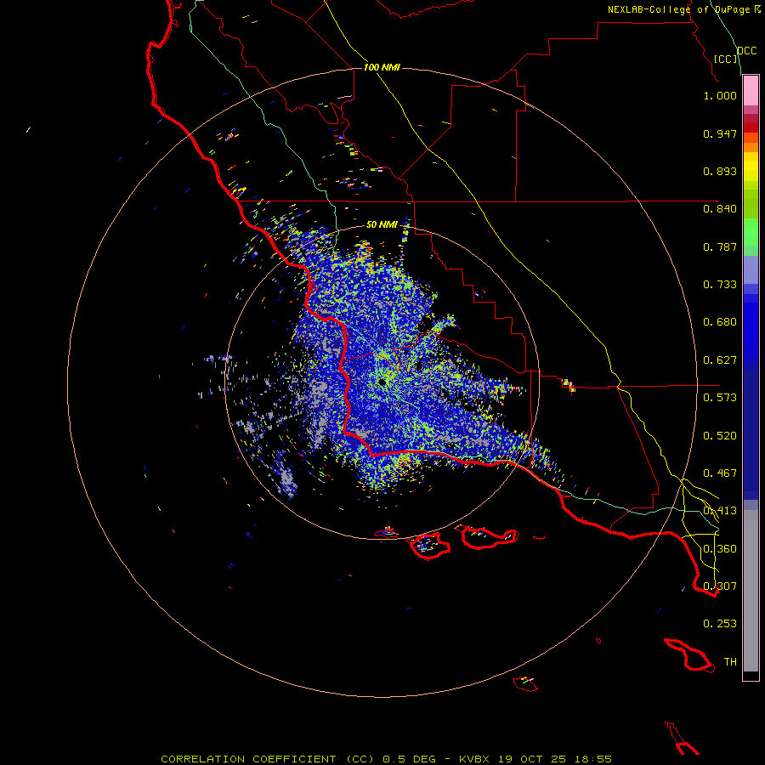Screen dimensions: 765x765
Task: Click the [CC] units label
Action: [x=726, y=59]
